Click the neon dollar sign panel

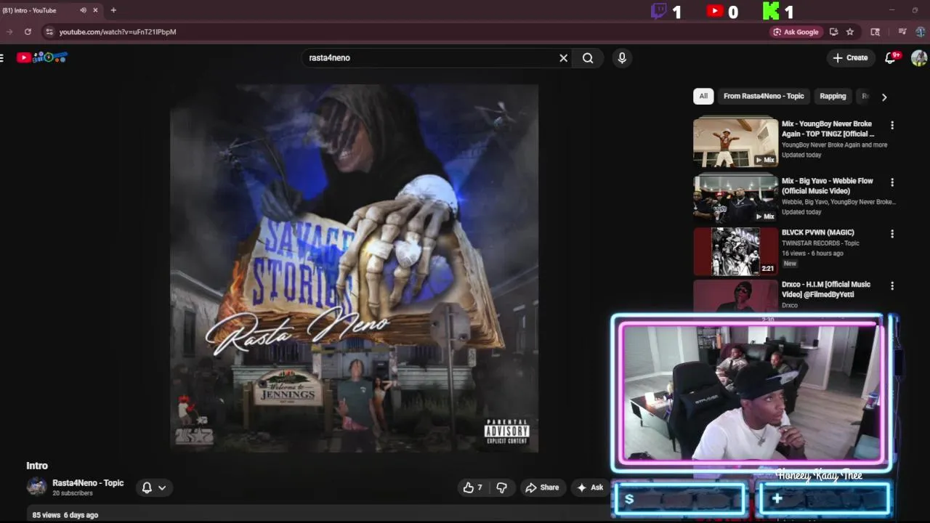pyautogui.click(x=680, y=499)
